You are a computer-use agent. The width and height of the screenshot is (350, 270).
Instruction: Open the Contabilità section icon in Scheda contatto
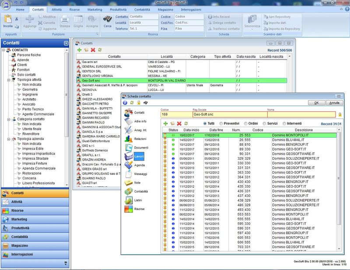click(128, 191)
